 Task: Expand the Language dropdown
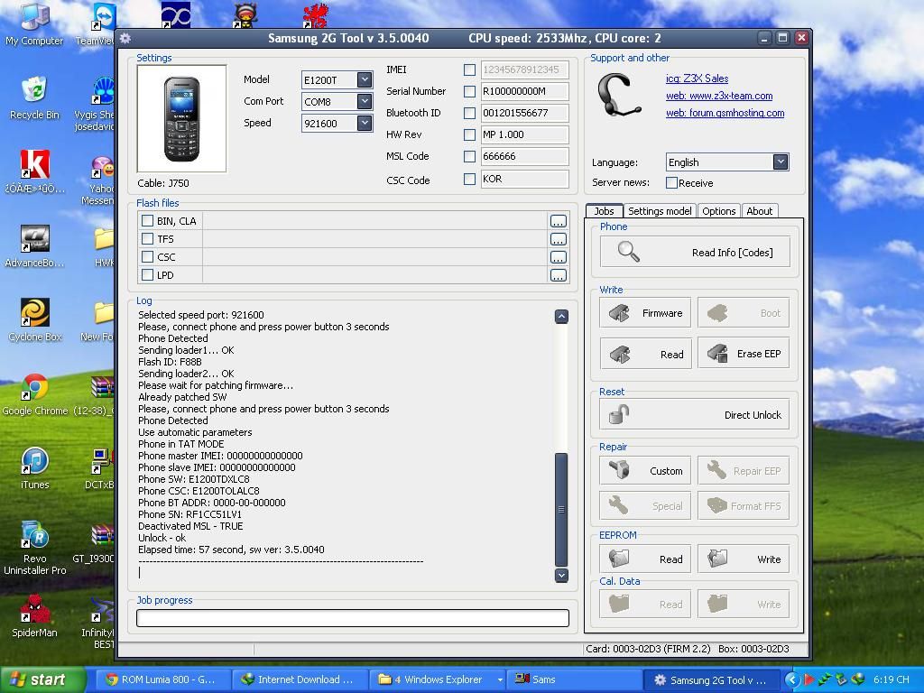coord(781,162)
